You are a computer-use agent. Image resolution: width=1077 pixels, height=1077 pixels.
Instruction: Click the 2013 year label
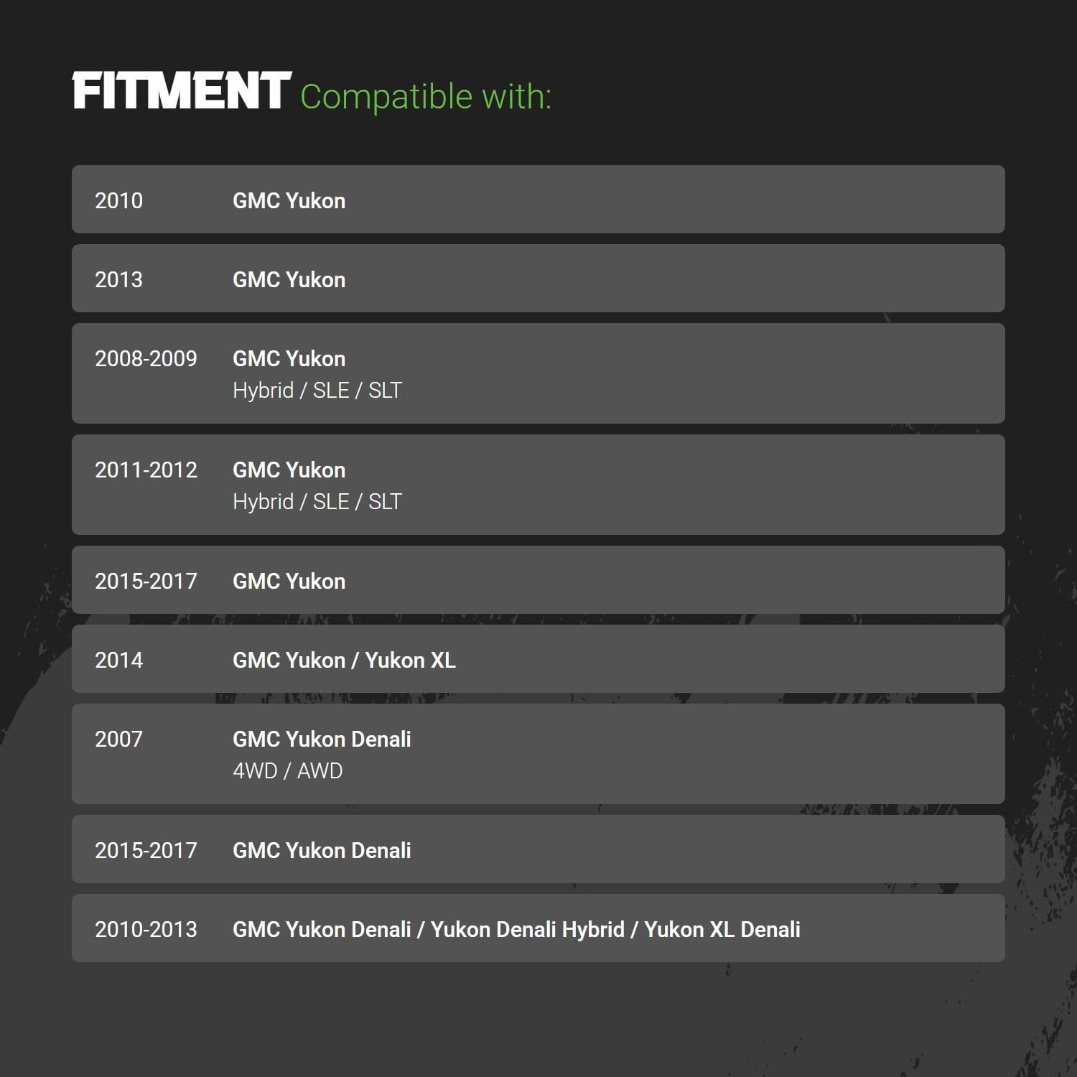(118, 280)
